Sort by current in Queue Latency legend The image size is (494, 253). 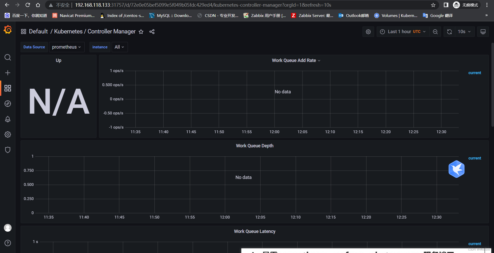click(x=474, y=244)
